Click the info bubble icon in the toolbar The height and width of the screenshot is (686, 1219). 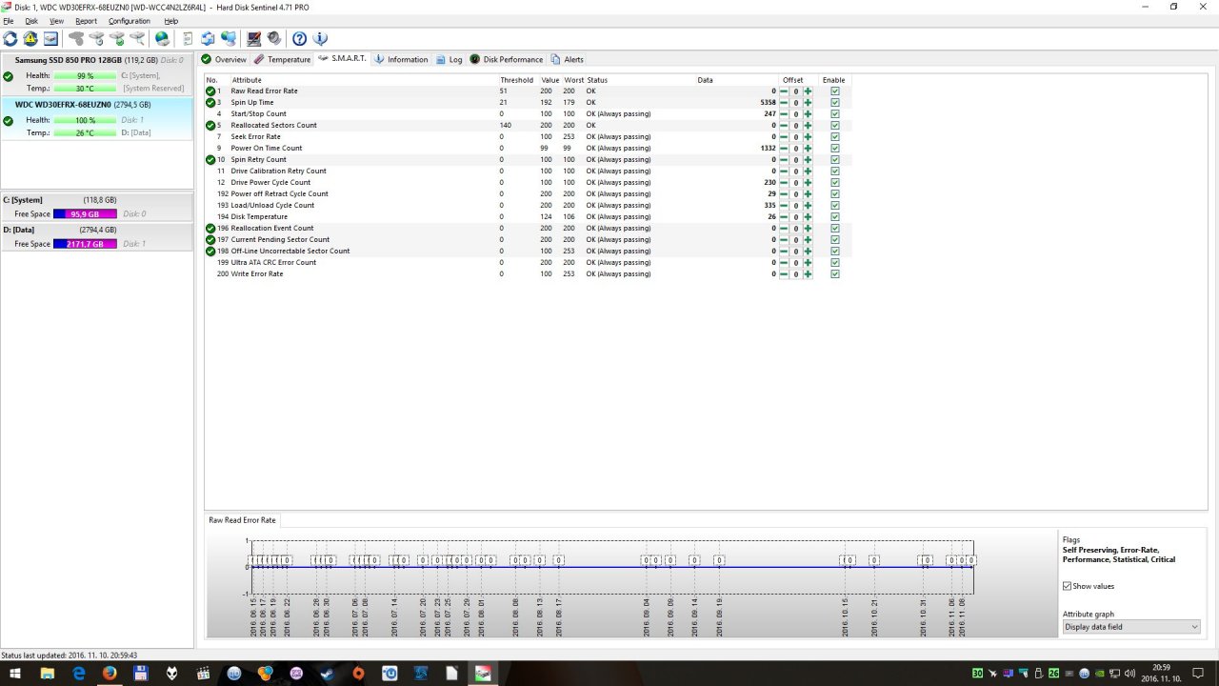click(x=320, y=38)
